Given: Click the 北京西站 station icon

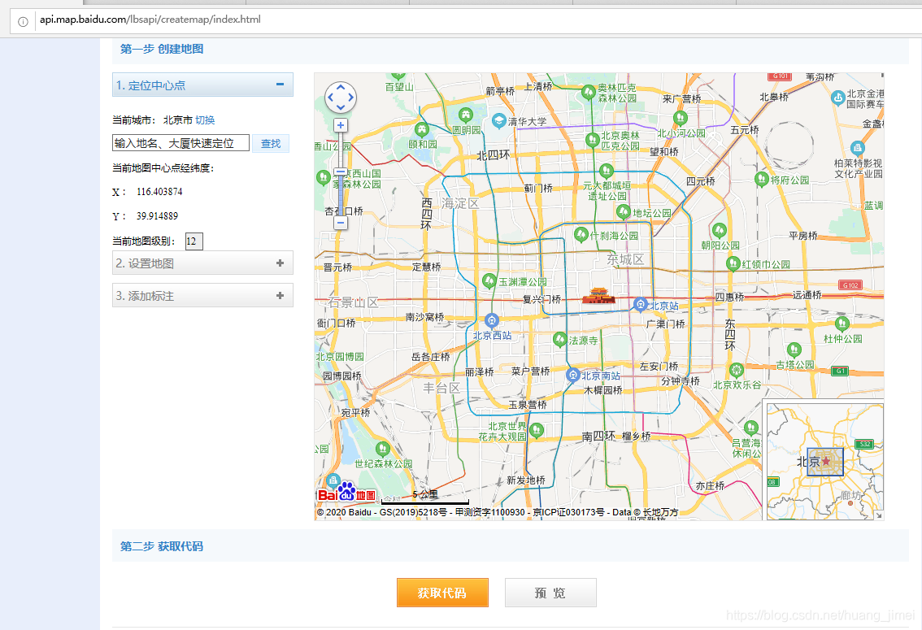Looking at the screenshot, I should click(492, 321).
